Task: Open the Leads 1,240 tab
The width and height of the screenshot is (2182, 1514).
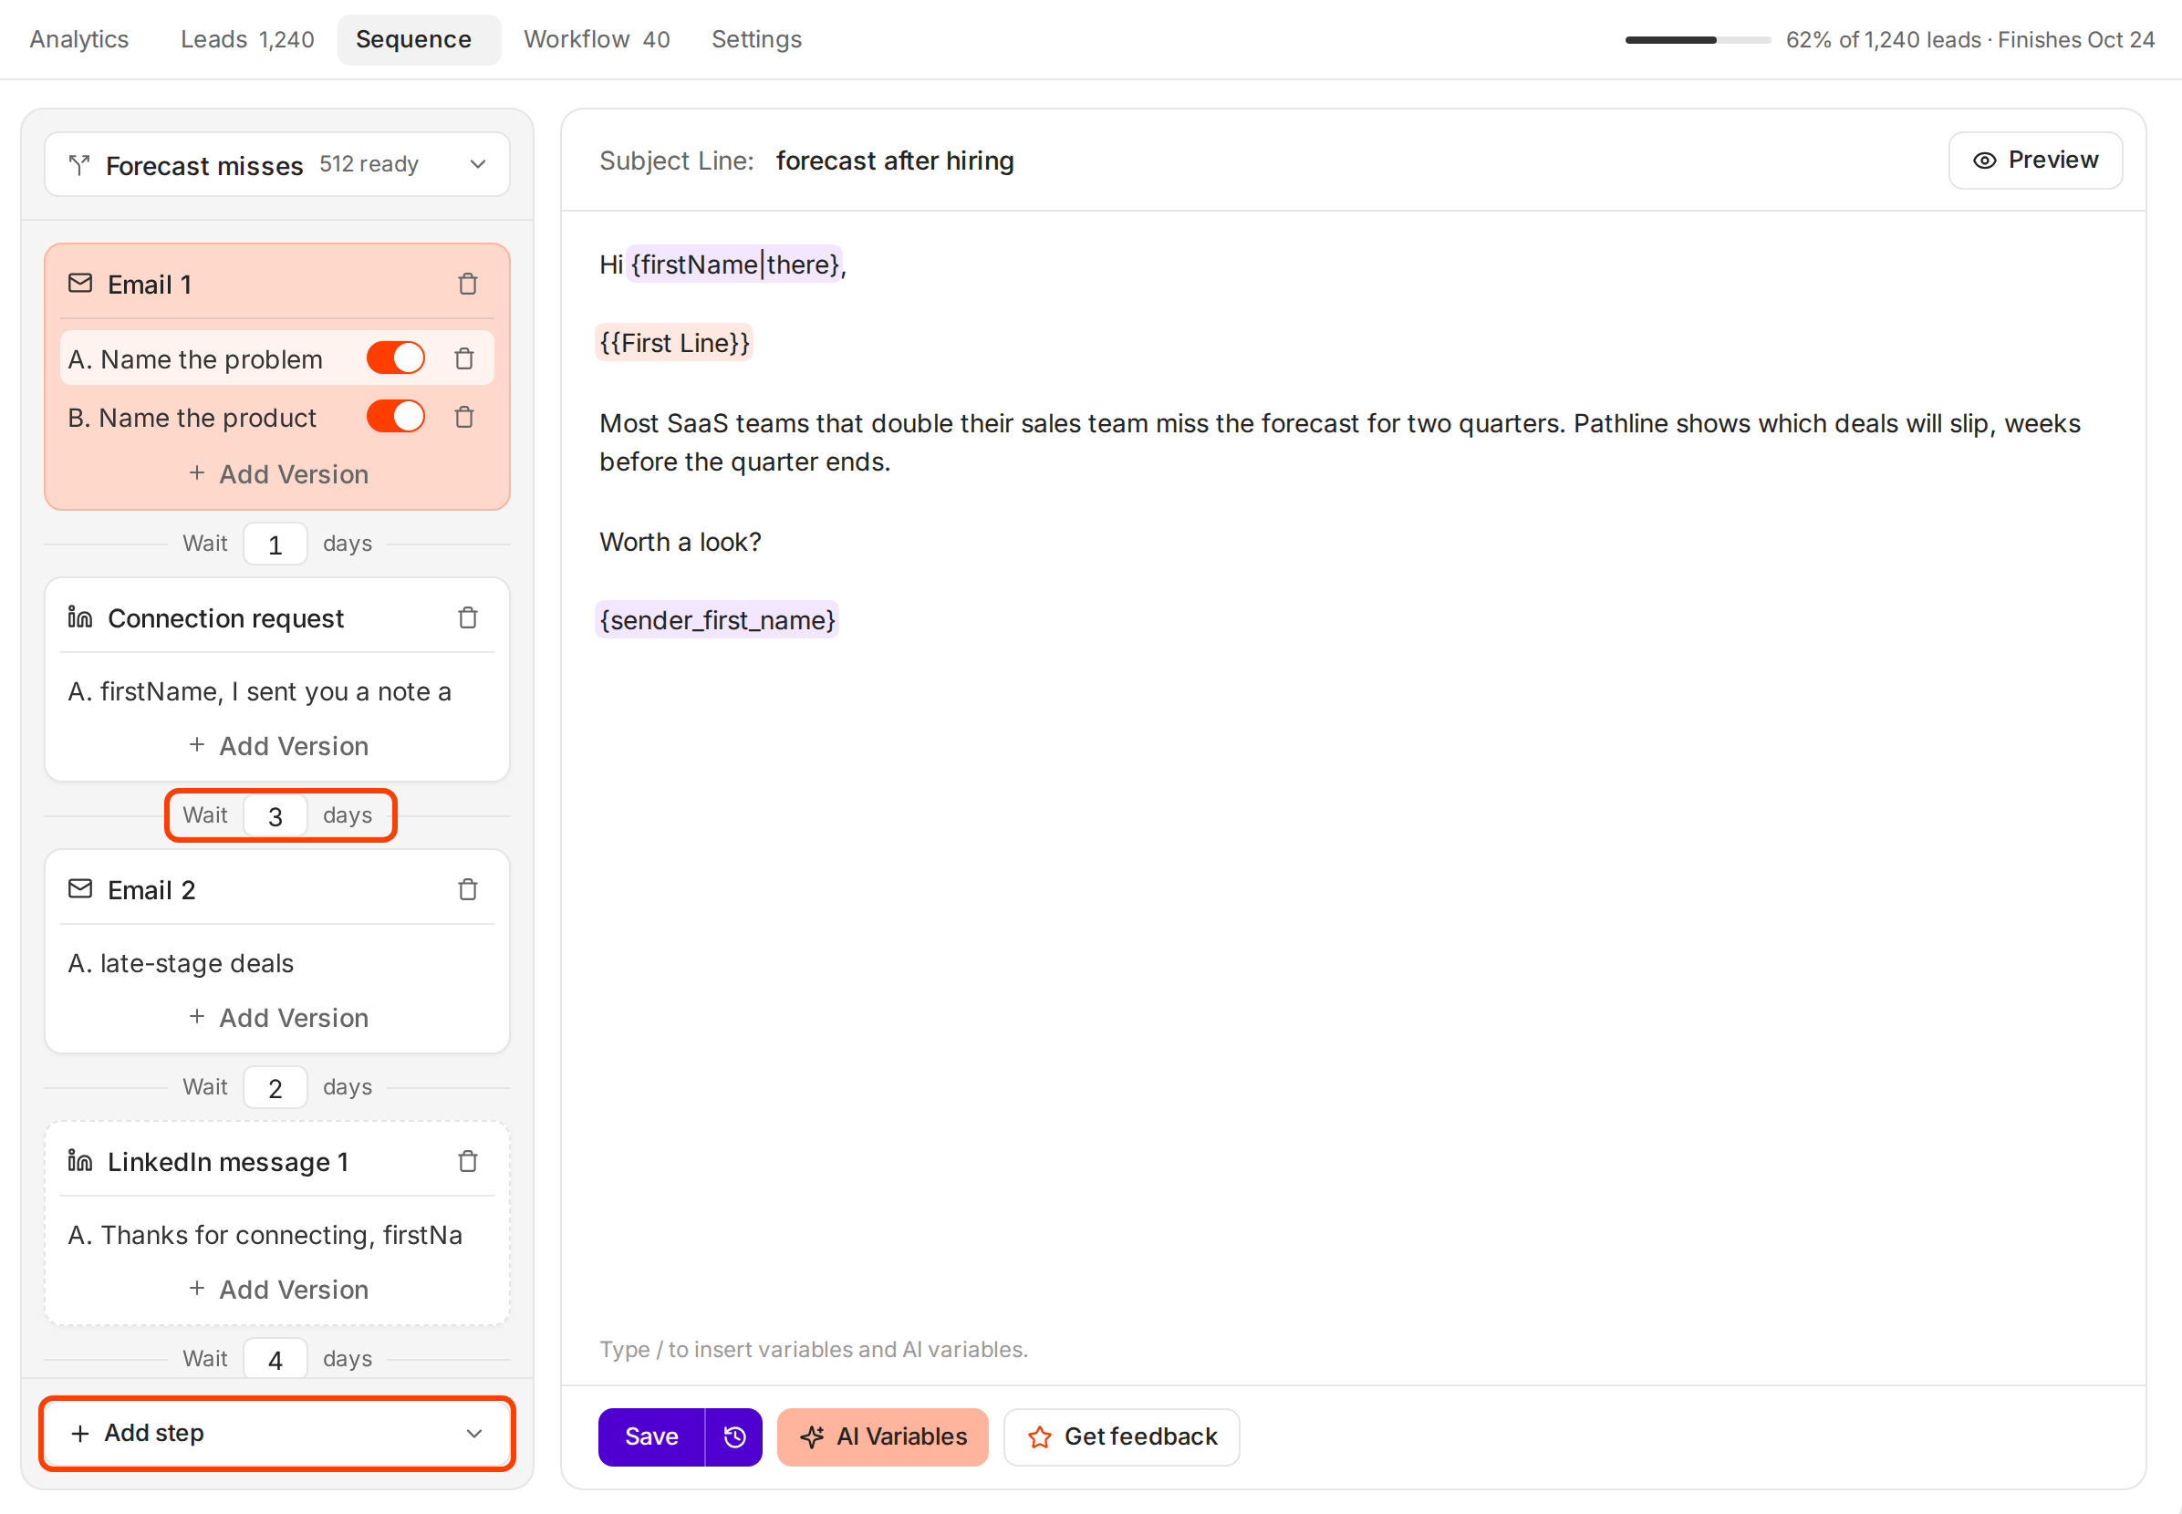Action: click(x=247, y=39)
